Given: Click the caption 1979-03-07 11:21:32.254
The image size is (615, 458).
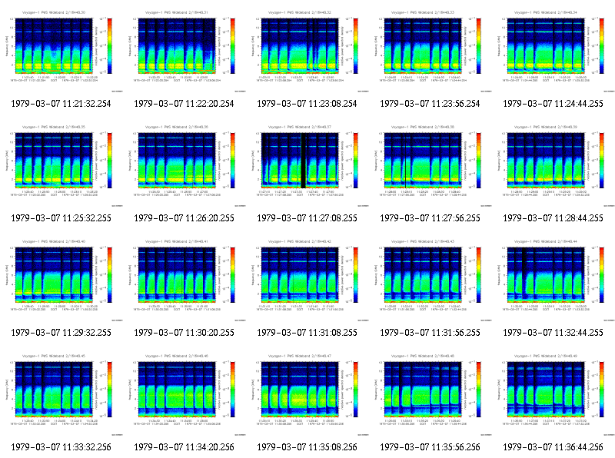Looking at the screenshot, I should click(61, 104).
